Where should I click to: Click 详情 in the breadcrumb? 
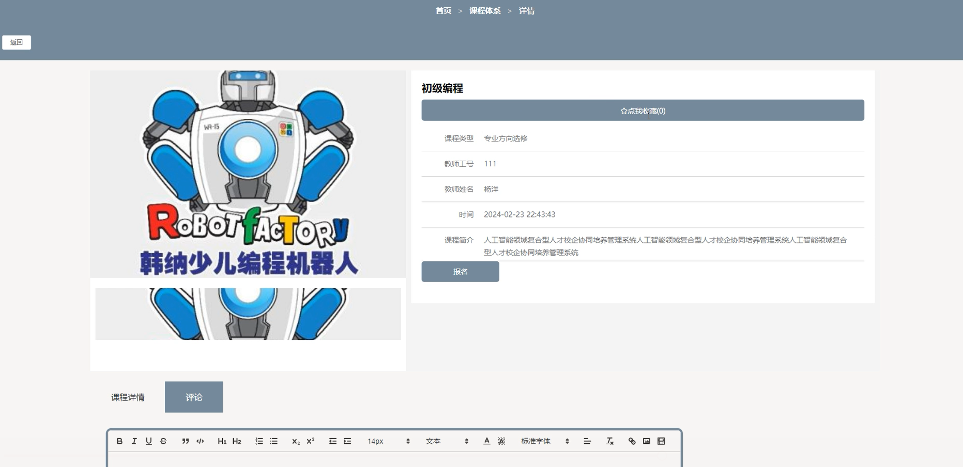click(x=527, y=11)
